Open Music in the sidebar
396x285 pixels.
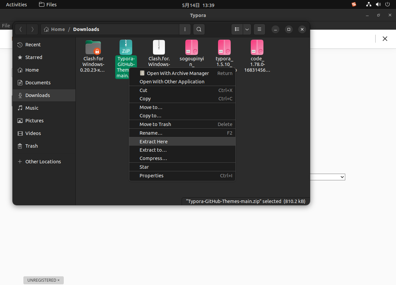44,108
